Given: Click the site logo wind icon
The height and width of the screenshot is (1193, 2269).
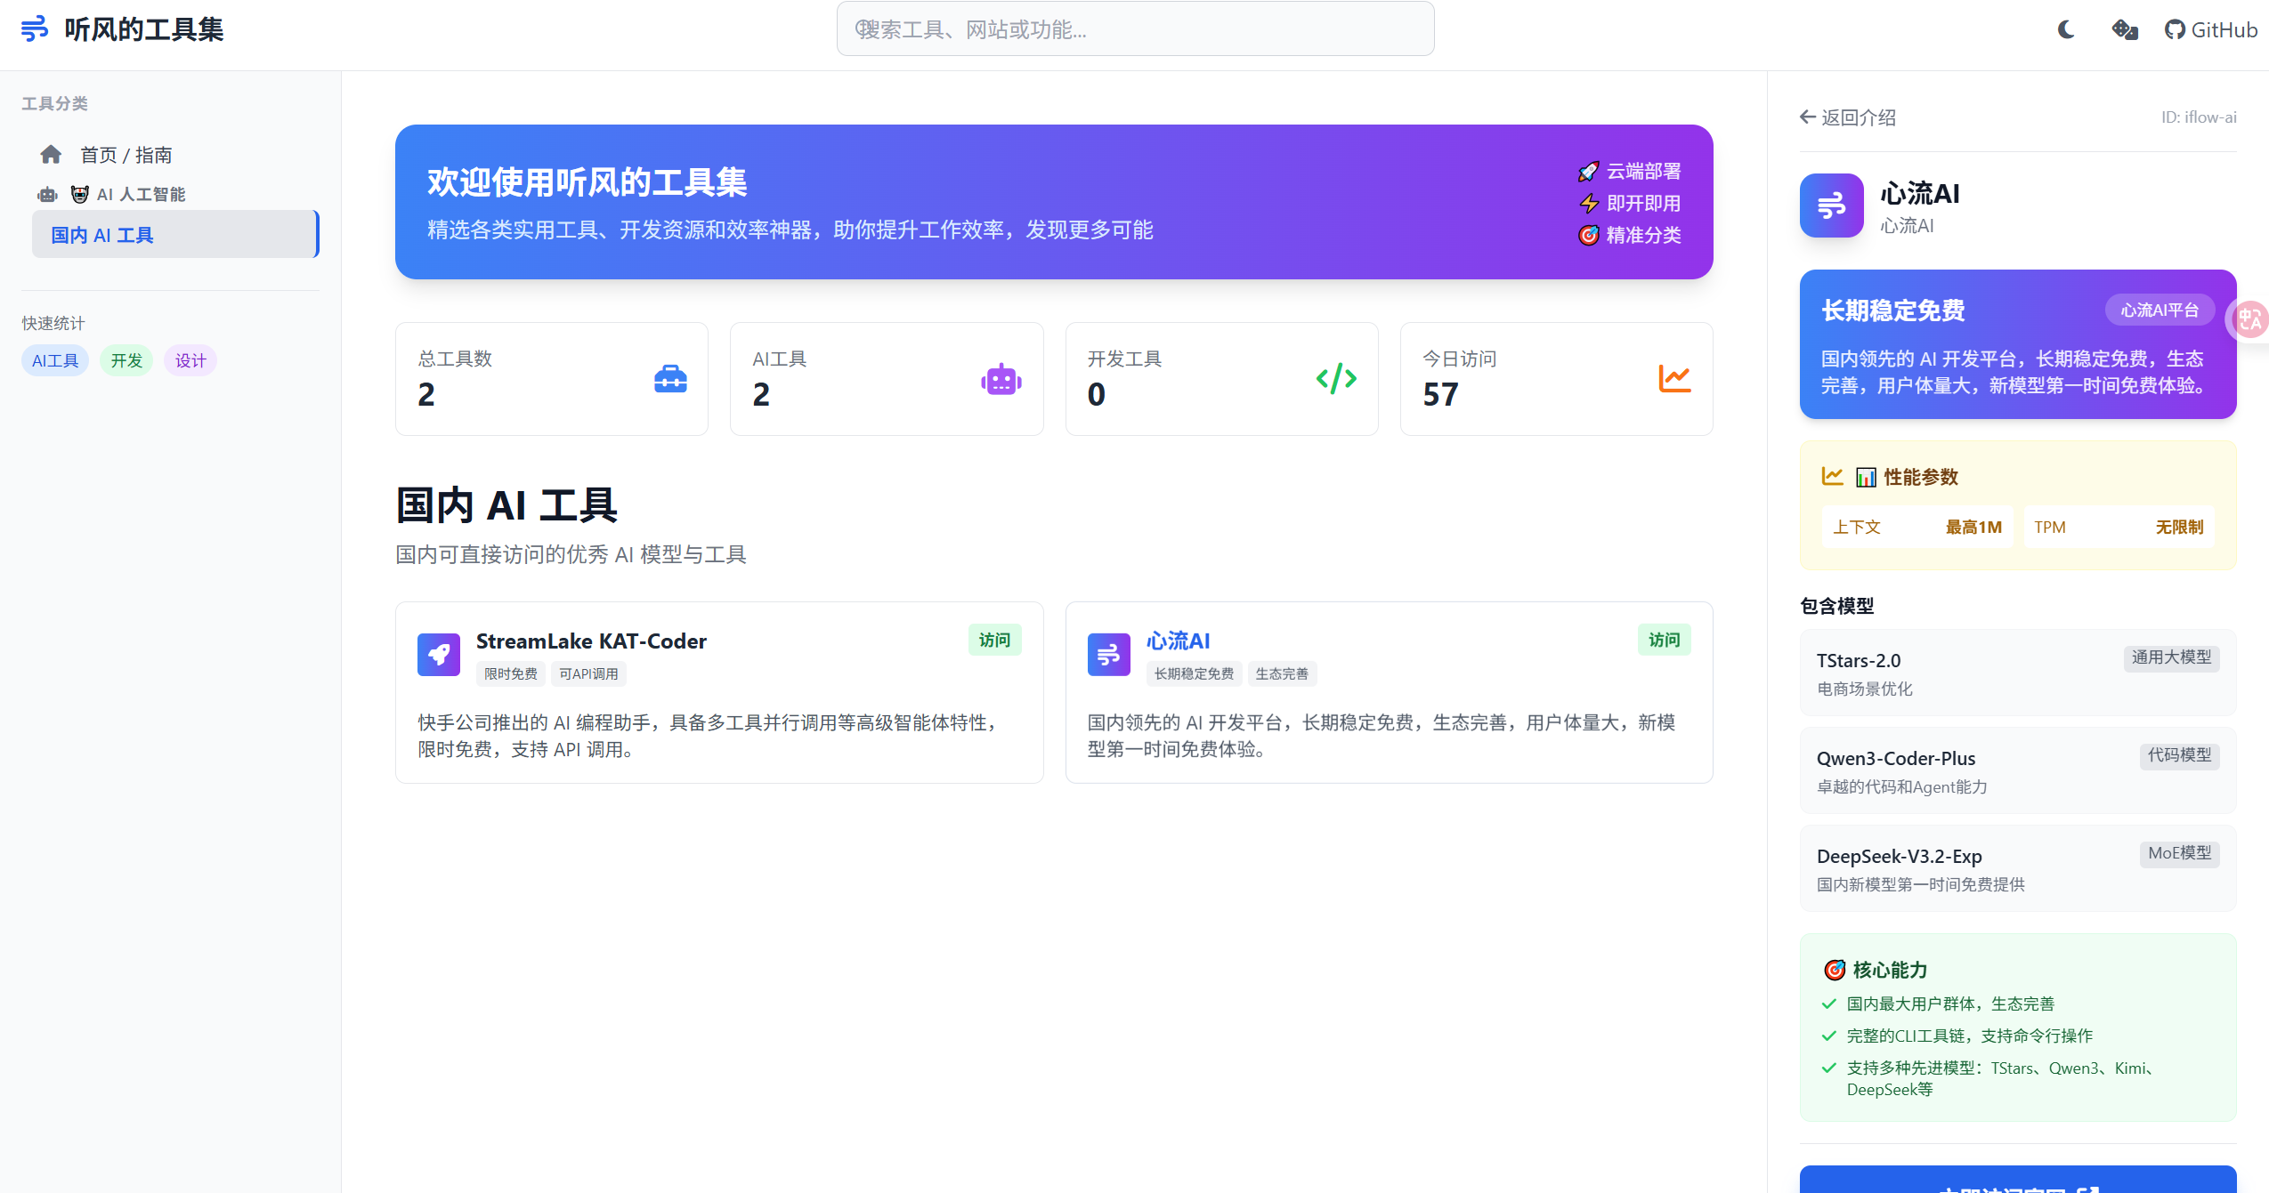Looking at the screenshot, I should coord(34,29).
